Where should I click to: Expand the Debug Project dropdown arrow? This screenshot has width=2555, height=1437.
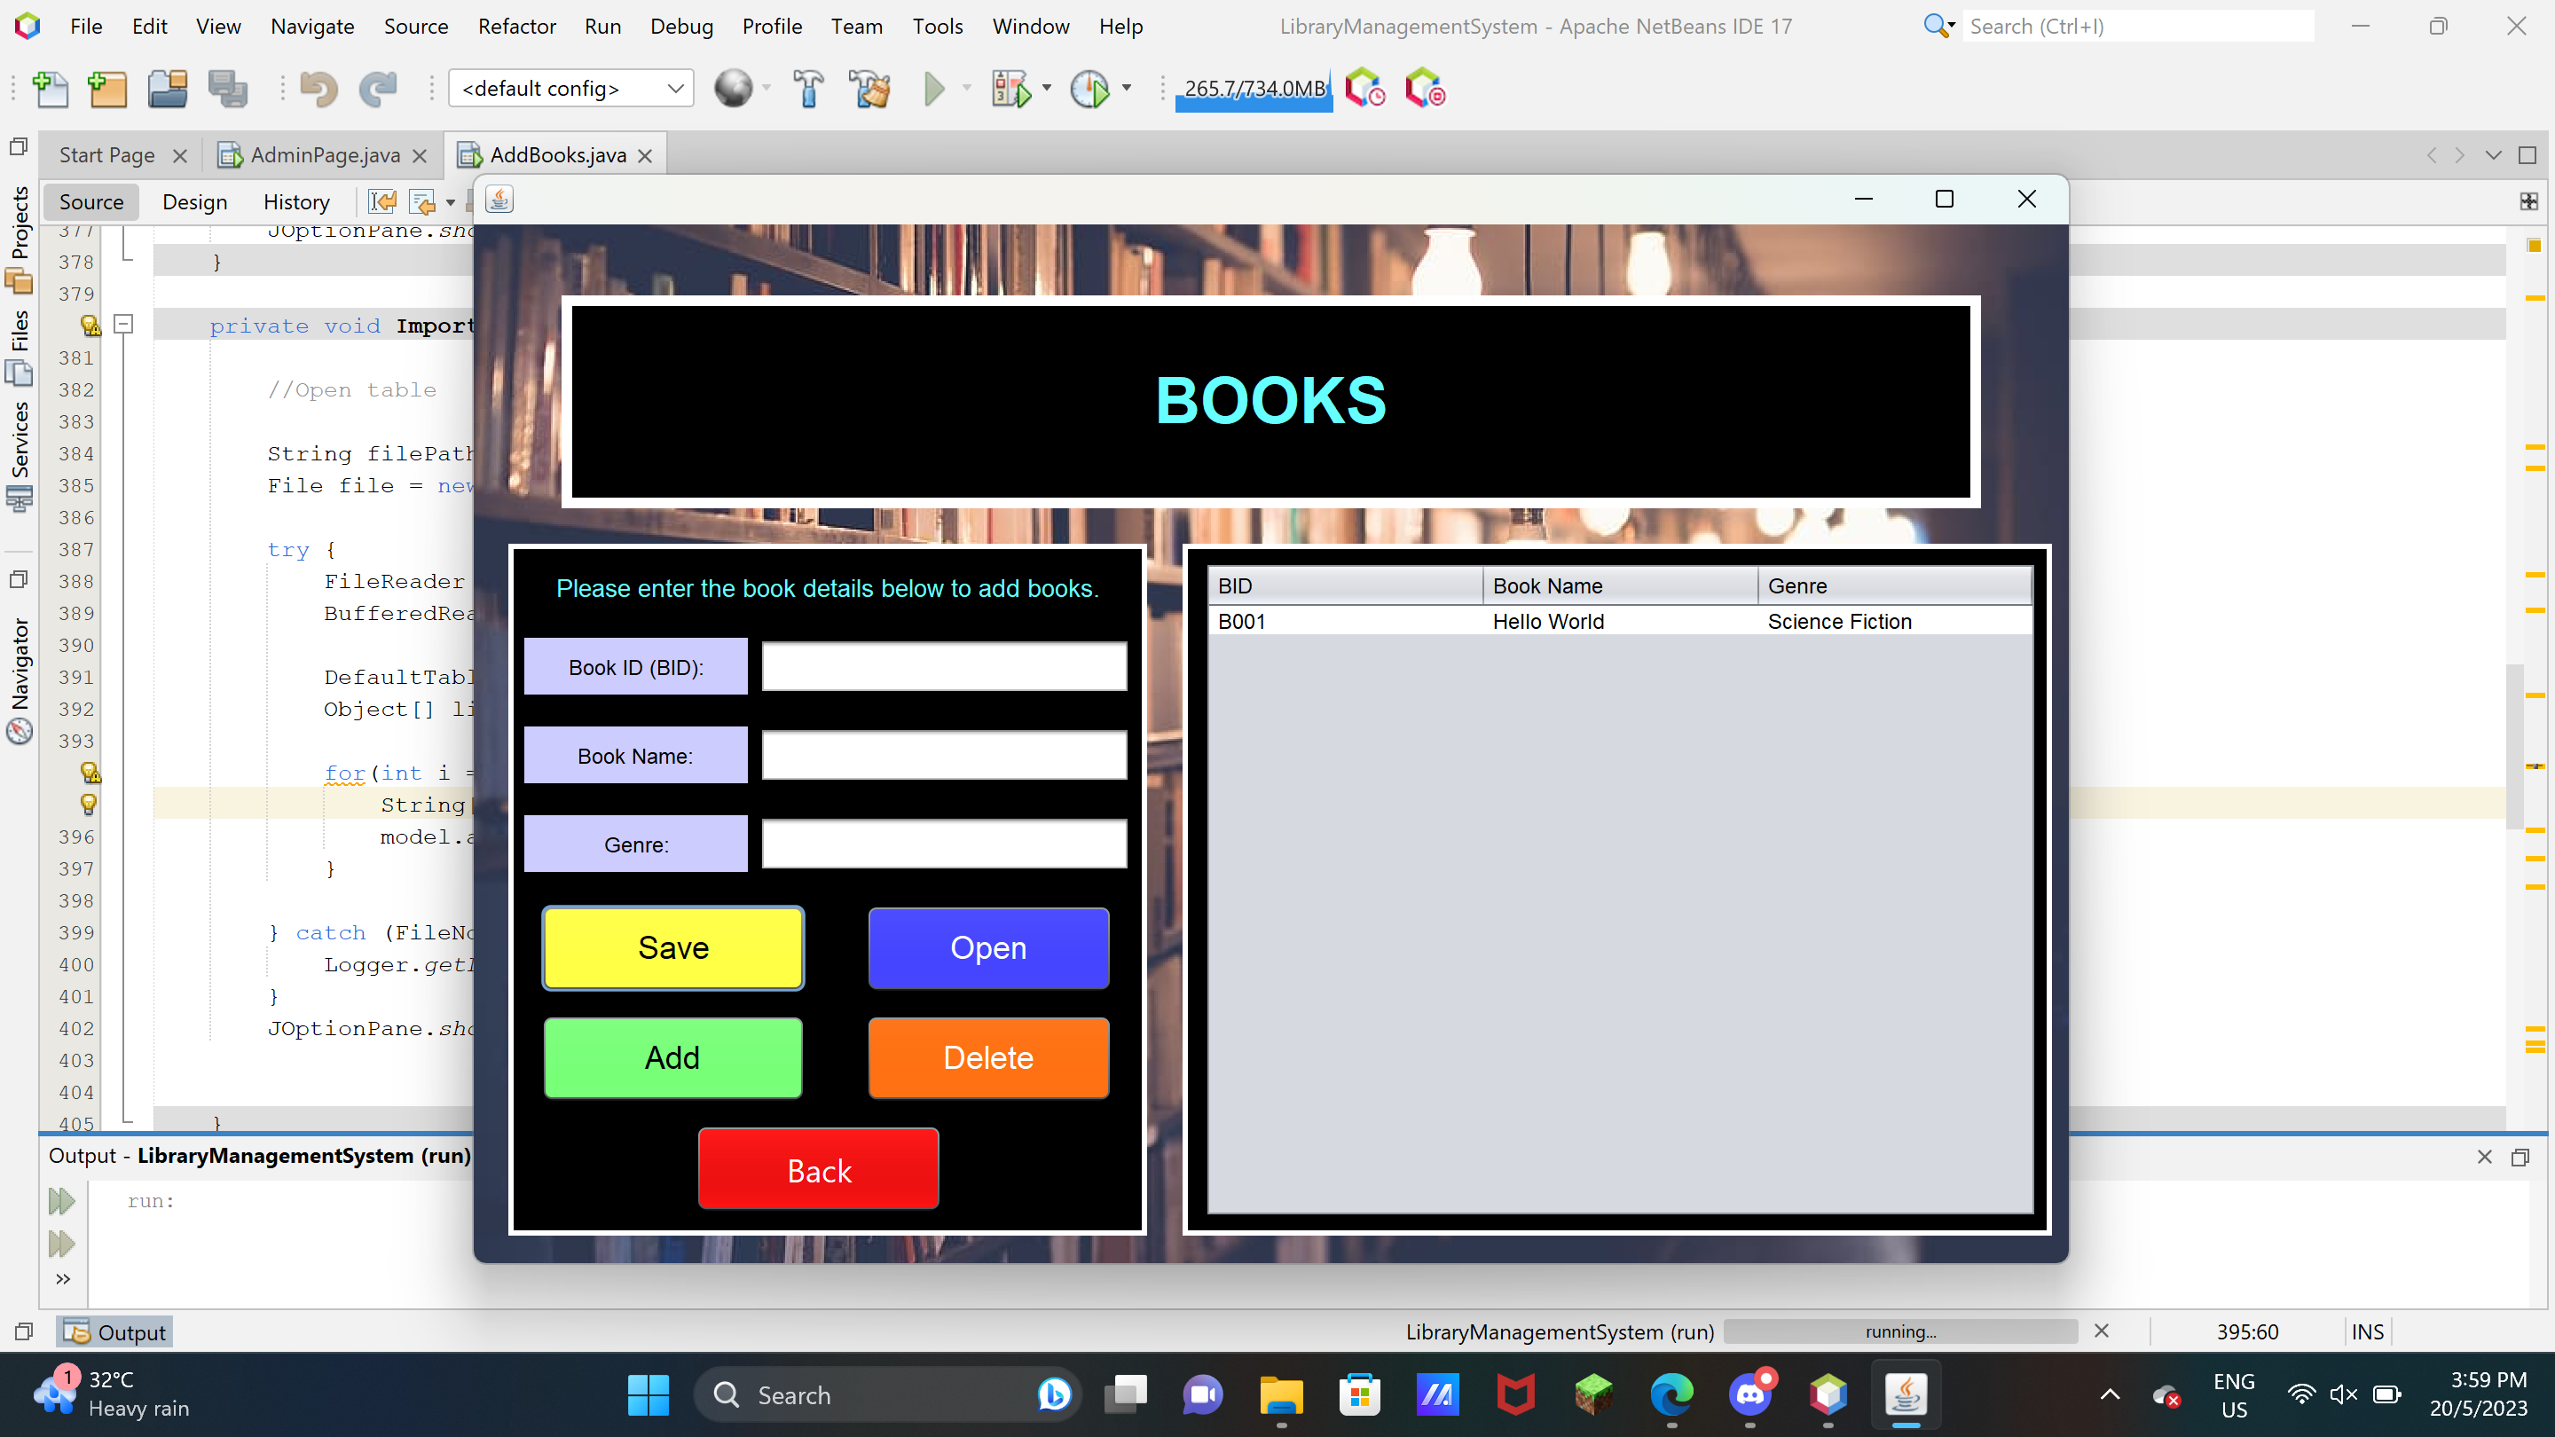coord(1047,89)
